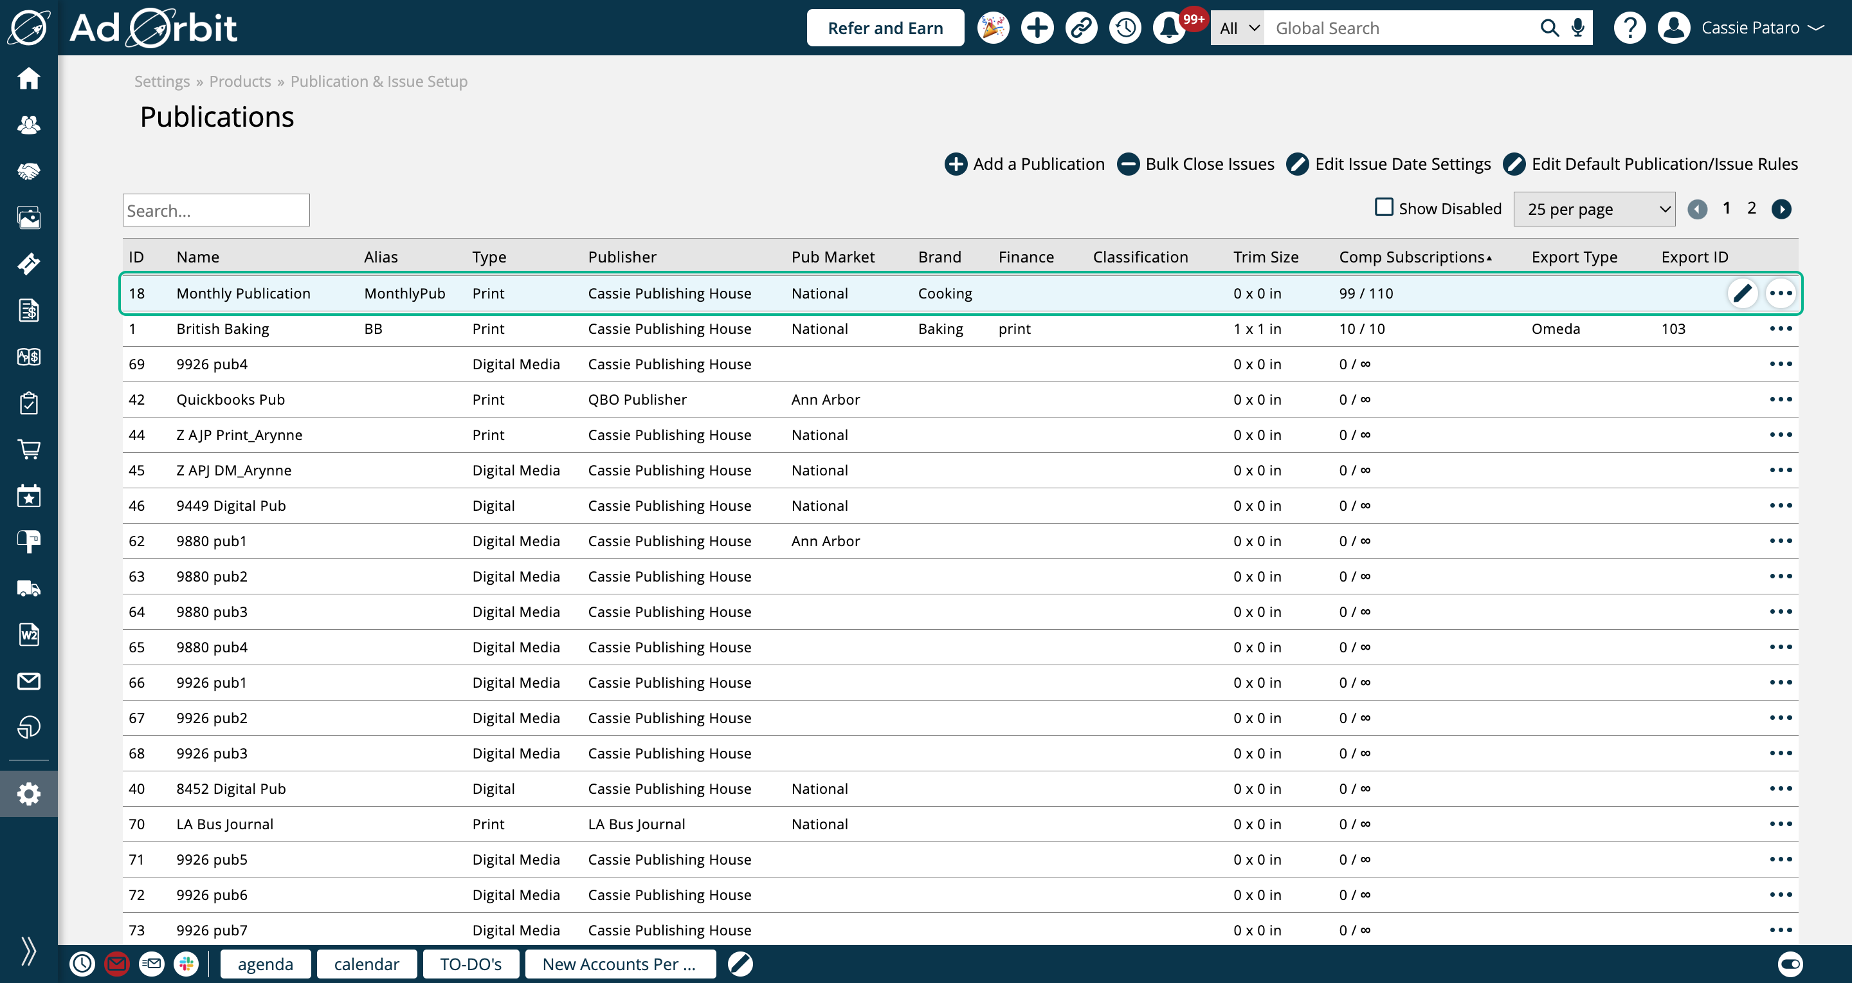Enable the Show Disabled checkbox
1852x983 pixels.
[1383, 208]
